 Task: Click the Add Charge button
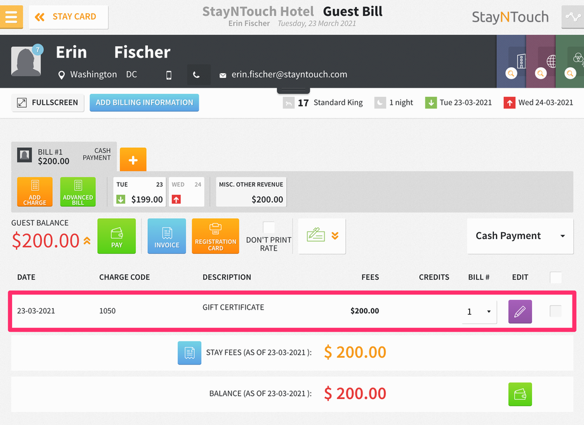pos(35,192)
